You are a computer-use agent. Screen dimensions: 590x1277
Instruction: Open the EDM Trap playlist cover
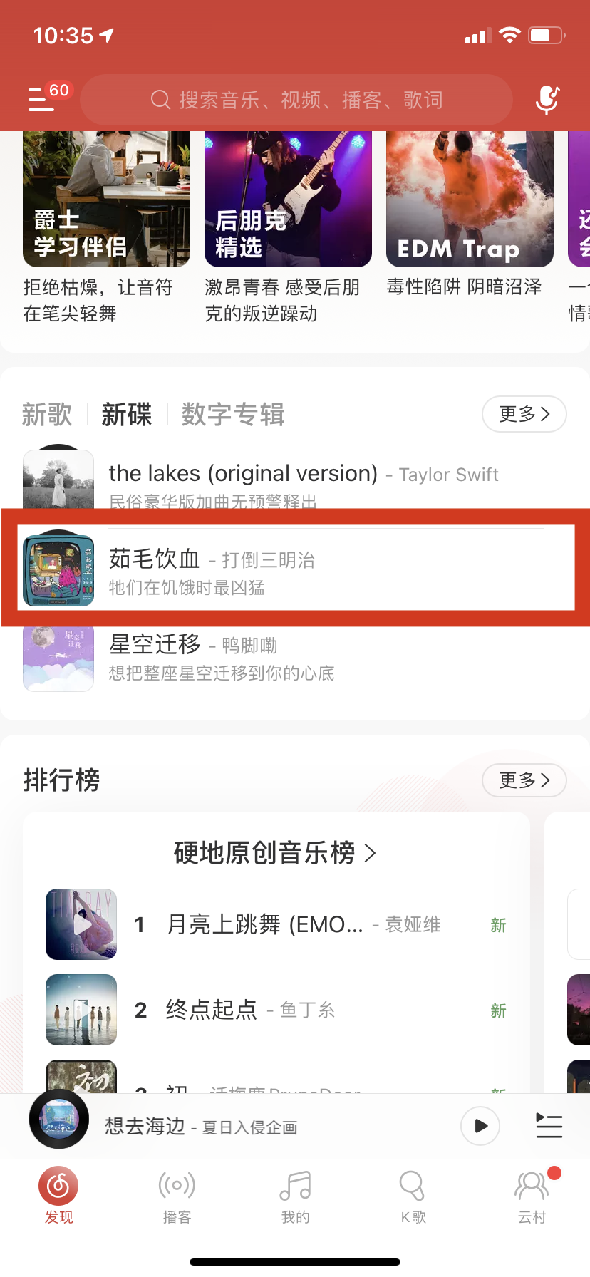click(470, 199)
